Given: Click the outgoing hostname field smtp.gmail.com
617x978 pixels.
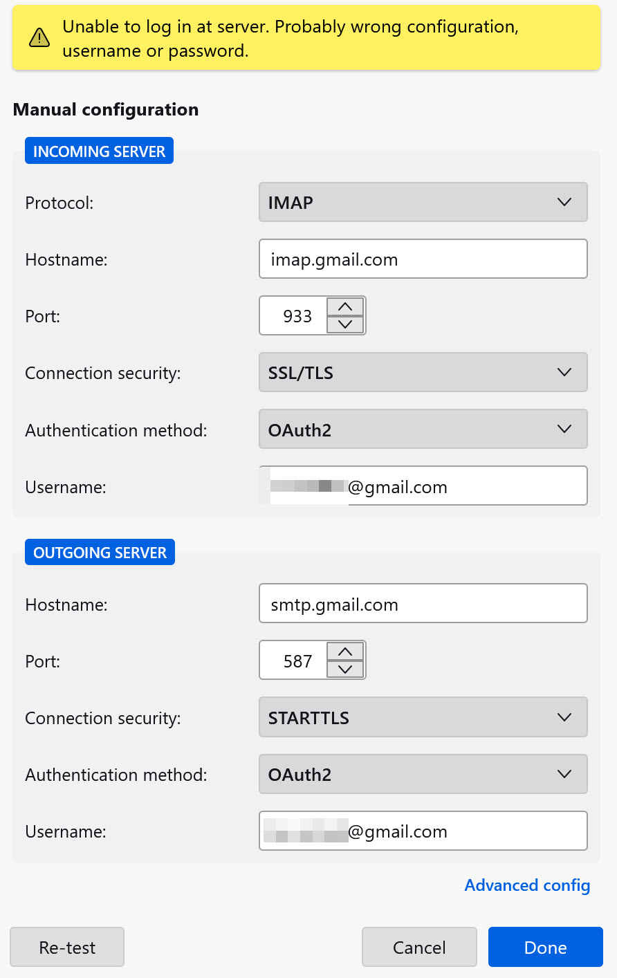Looking at the screenshot, I should point(423,604).
